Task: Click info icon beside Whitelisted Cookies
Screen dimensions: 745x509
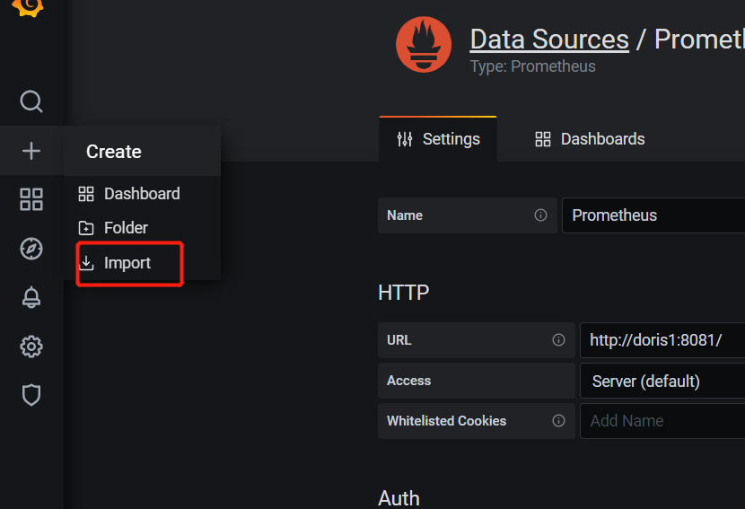Action: [x=558, y=421]
